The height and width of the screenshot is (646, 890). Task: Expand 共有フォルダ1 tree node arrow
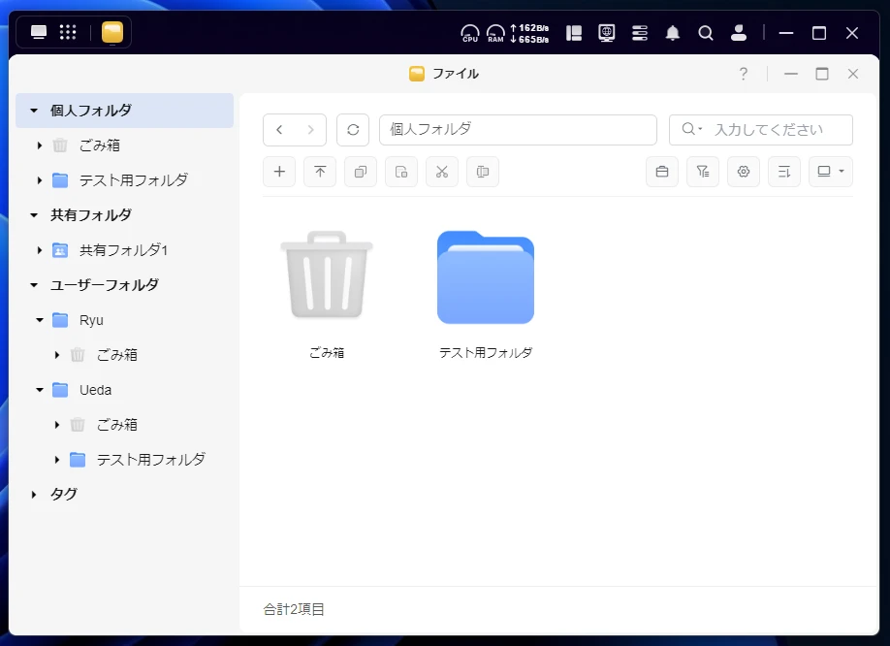pyautogui.click(x=40, y=250)
